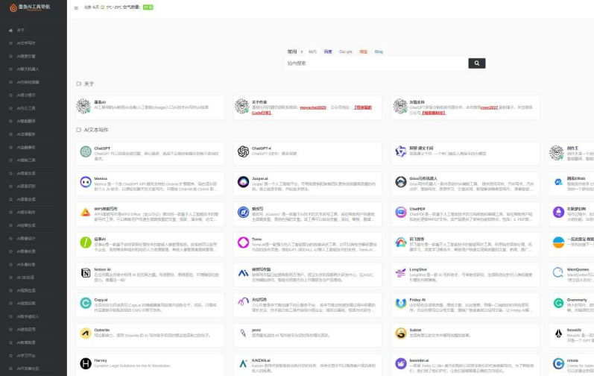
Task: Open the Notion AI card title
Action: click(x=102, y=269)
